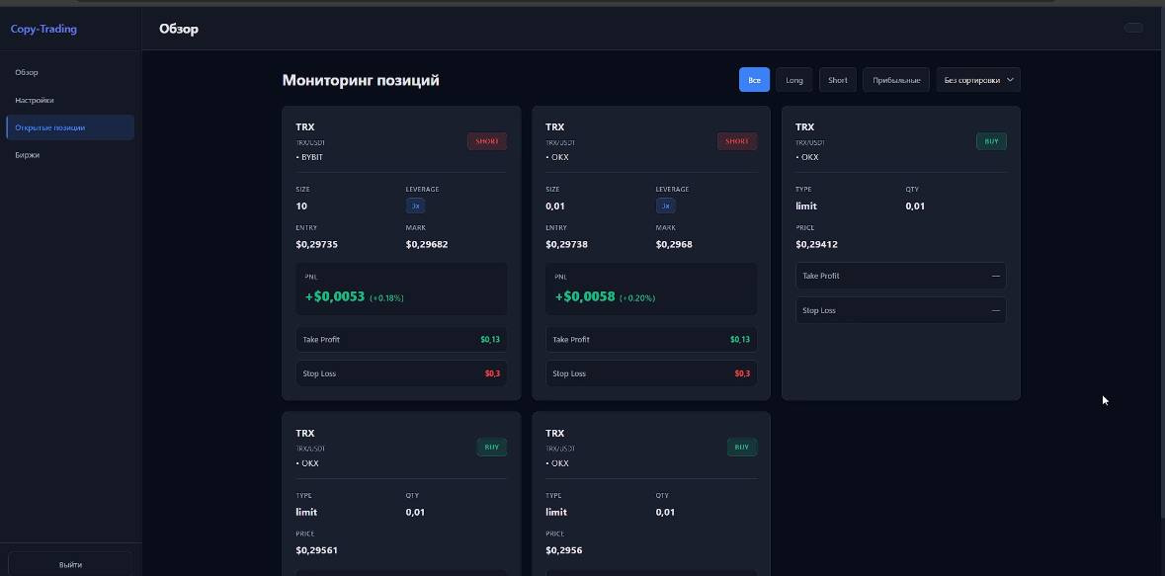1165x576 pixels.
Task: Toggle the switch in the top-right header
Action: 1133,28
